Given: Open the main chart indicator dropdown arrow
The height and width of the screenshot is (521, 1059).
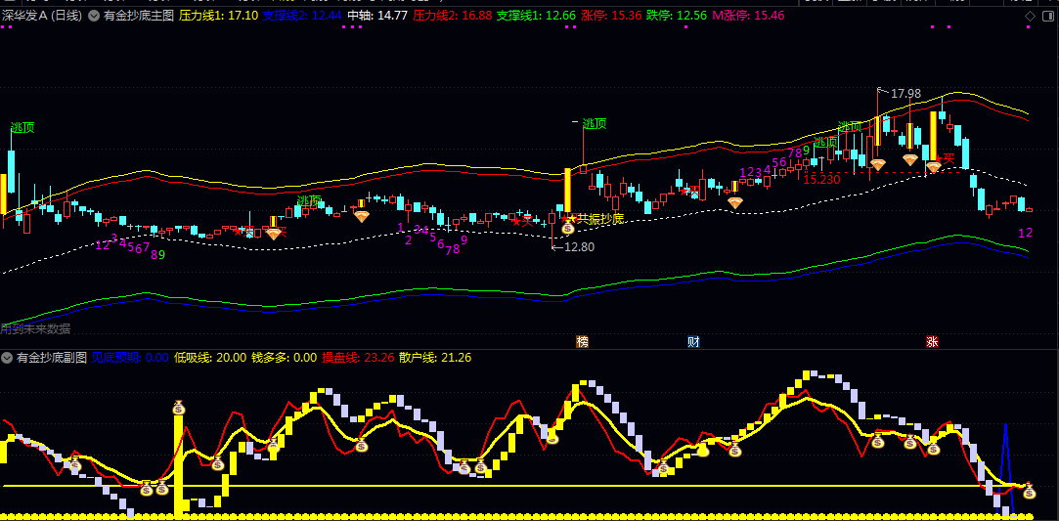Looking at the screenshot, I should pyautogui.click(x=93, y=16).
